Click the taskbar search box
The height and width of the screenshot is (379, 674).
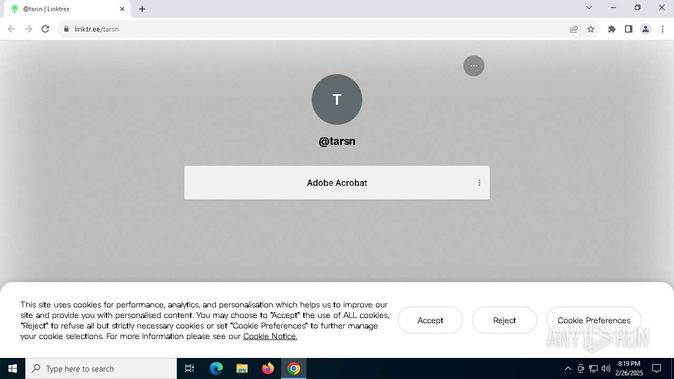click(x=101, y=368)
